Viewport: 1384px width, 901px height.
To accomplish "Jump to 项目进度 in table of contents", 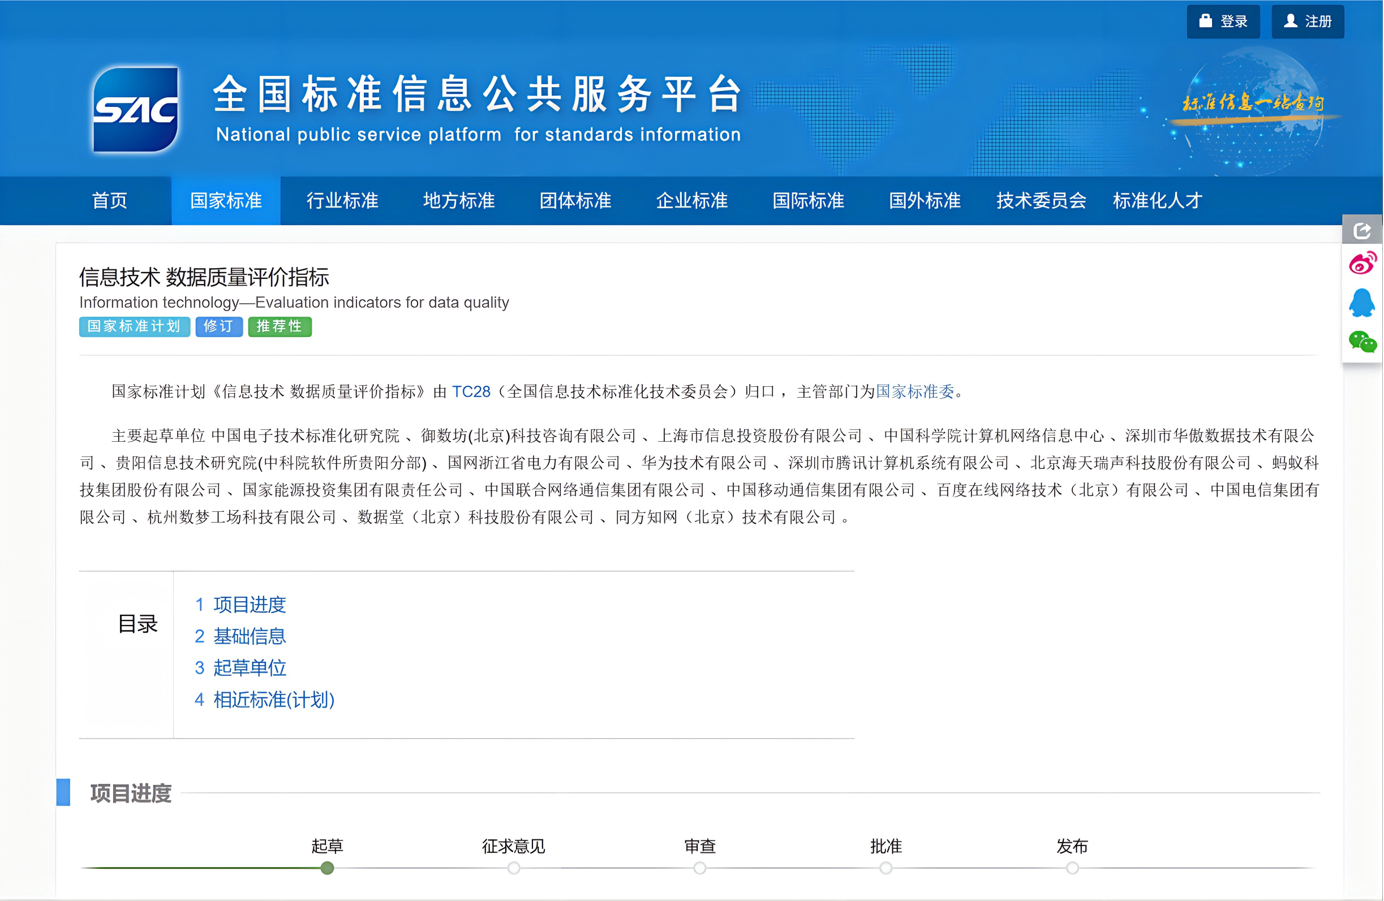I will (249, 605).
